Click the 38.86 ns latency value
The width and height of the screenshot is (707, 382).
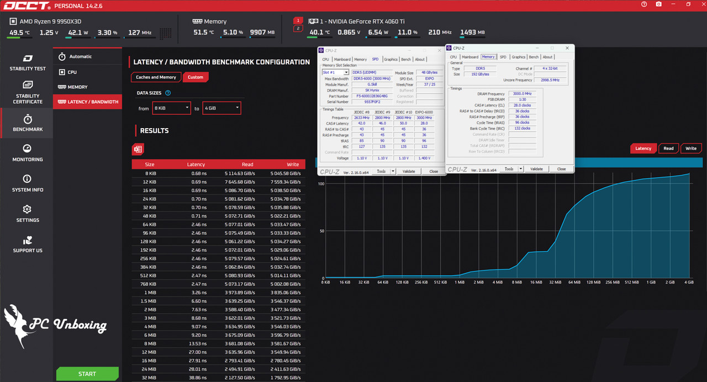click(198, 378)
